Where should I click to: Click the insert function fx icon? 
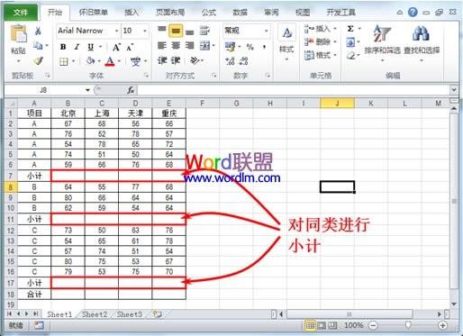tap(131, 90)
